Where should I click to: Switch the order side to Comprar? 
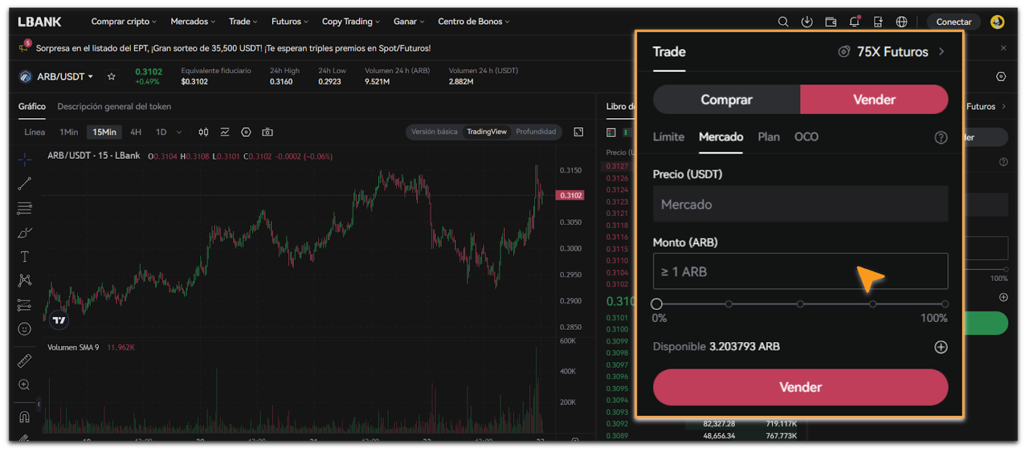(727, 100)
